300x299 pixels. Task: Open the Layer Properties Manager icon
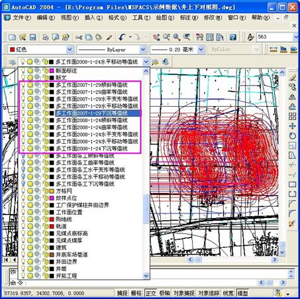[12, 62]
